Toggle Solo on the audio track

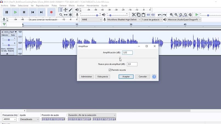click(13, 35)
